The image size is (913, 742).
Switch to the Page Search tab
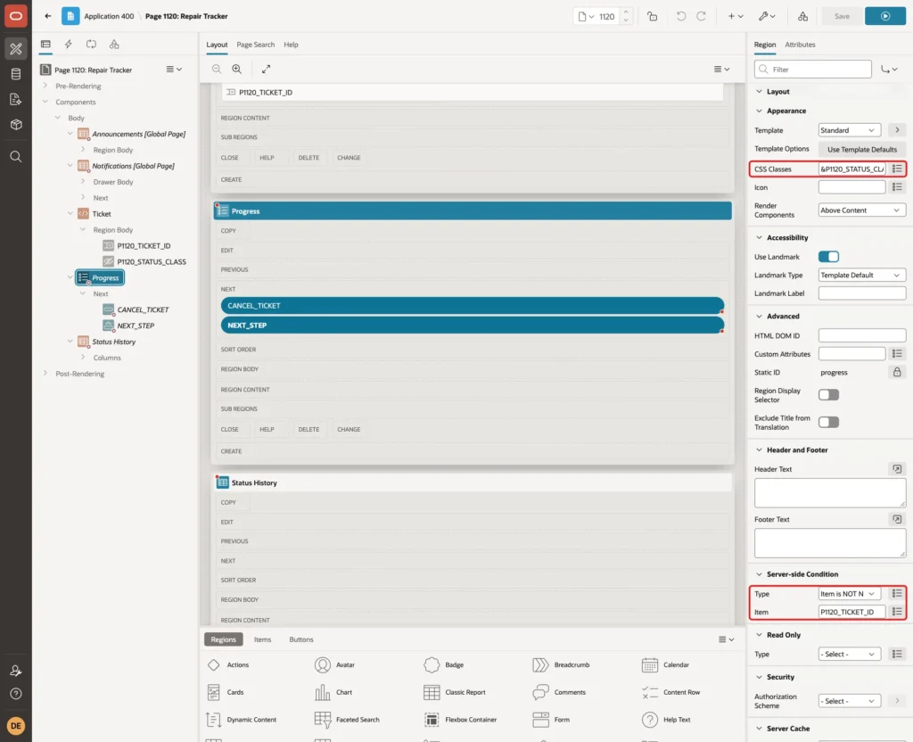point(255,45)
